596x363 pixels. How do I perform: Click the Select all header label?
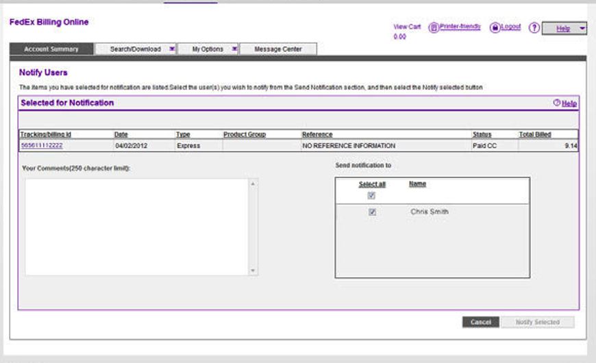click(372, 184)
